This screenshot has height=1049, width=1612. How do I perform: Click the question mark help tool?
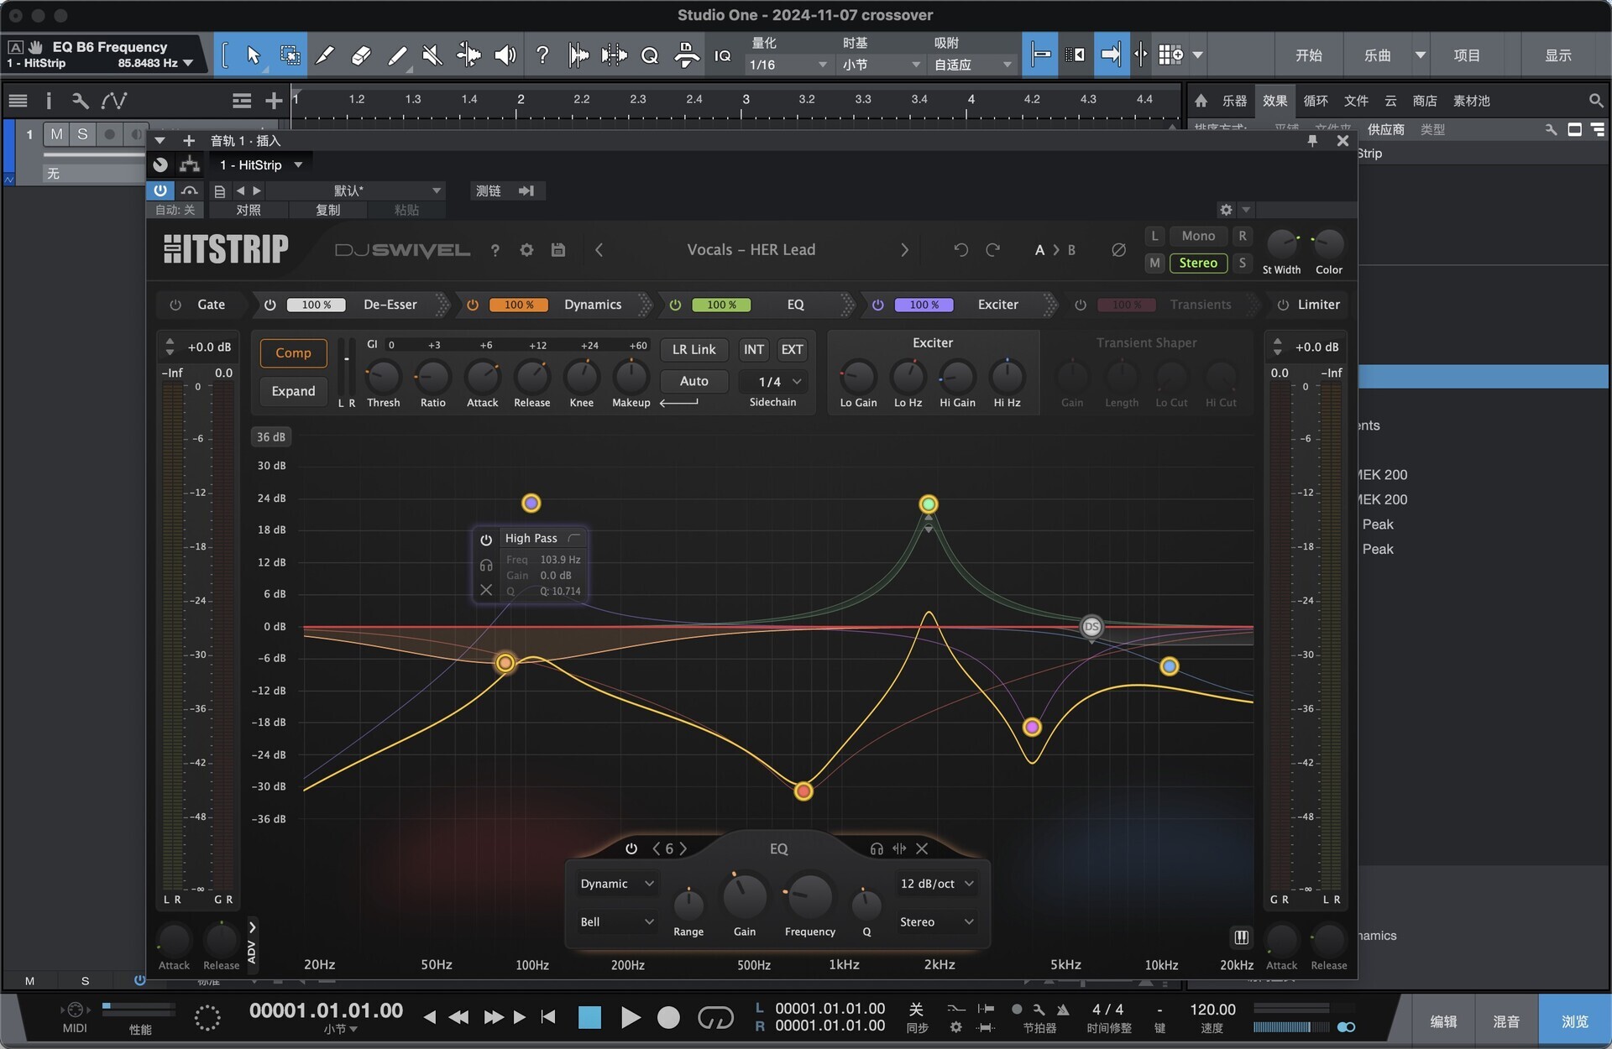pos(542,55)
